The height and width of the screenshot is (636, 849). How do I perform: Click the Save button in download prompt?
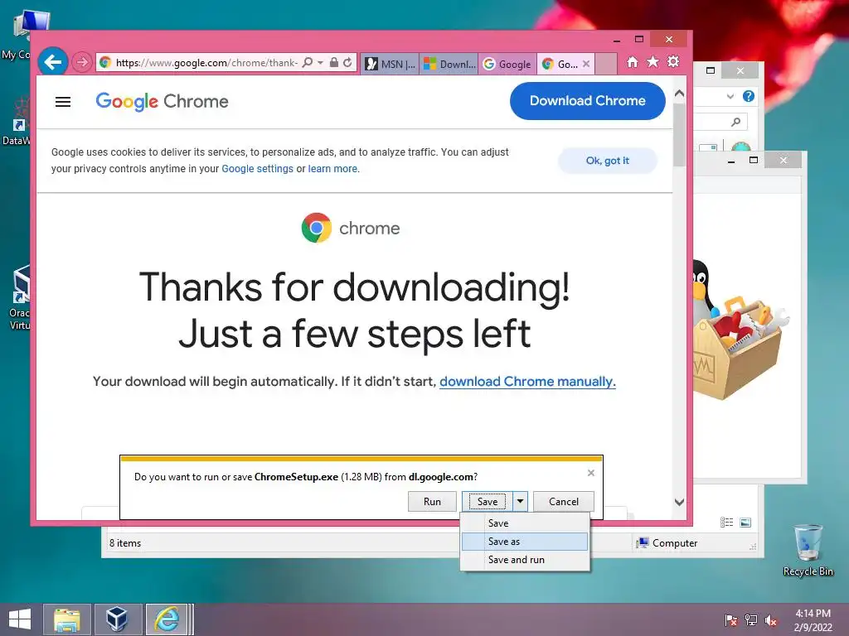click(x=488, y=501)
